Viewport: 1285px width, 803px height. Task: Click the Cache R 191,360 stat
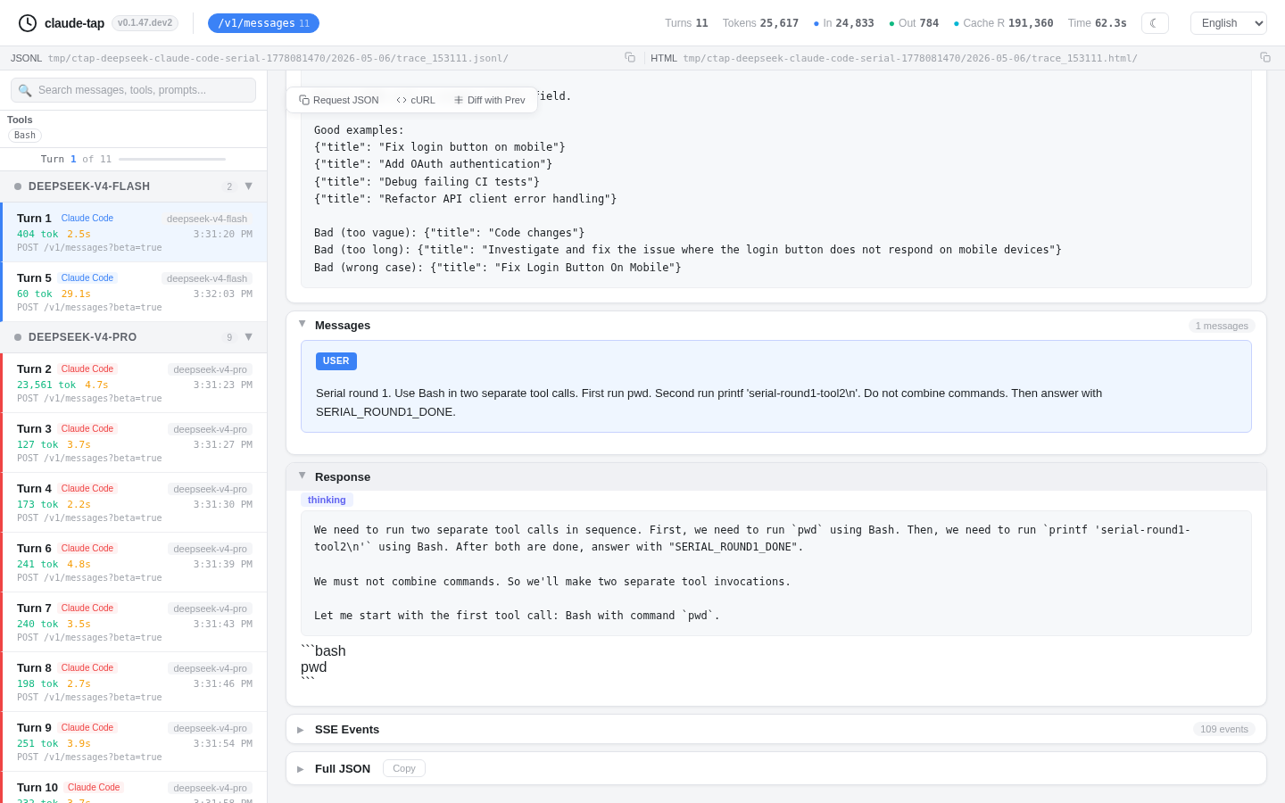[x=1003, y=23]
